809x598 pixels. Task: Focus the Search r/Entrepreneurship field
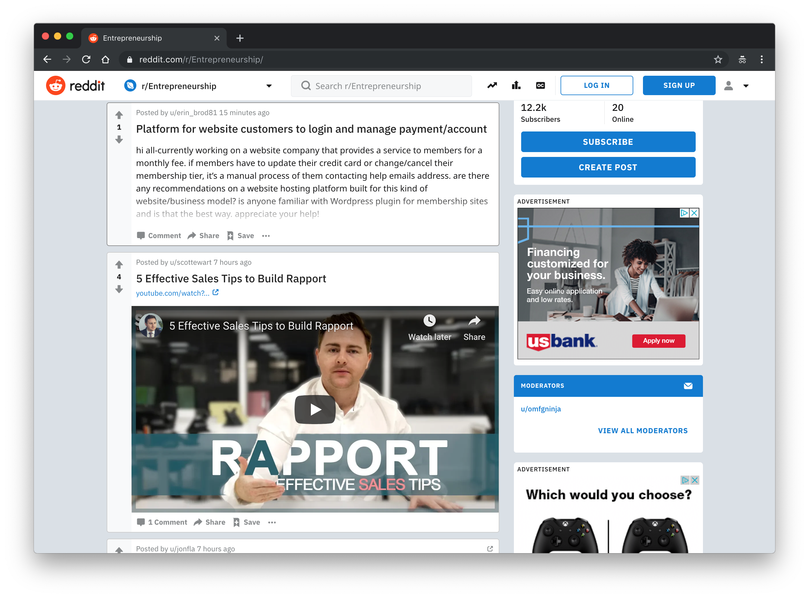[381, 86]
